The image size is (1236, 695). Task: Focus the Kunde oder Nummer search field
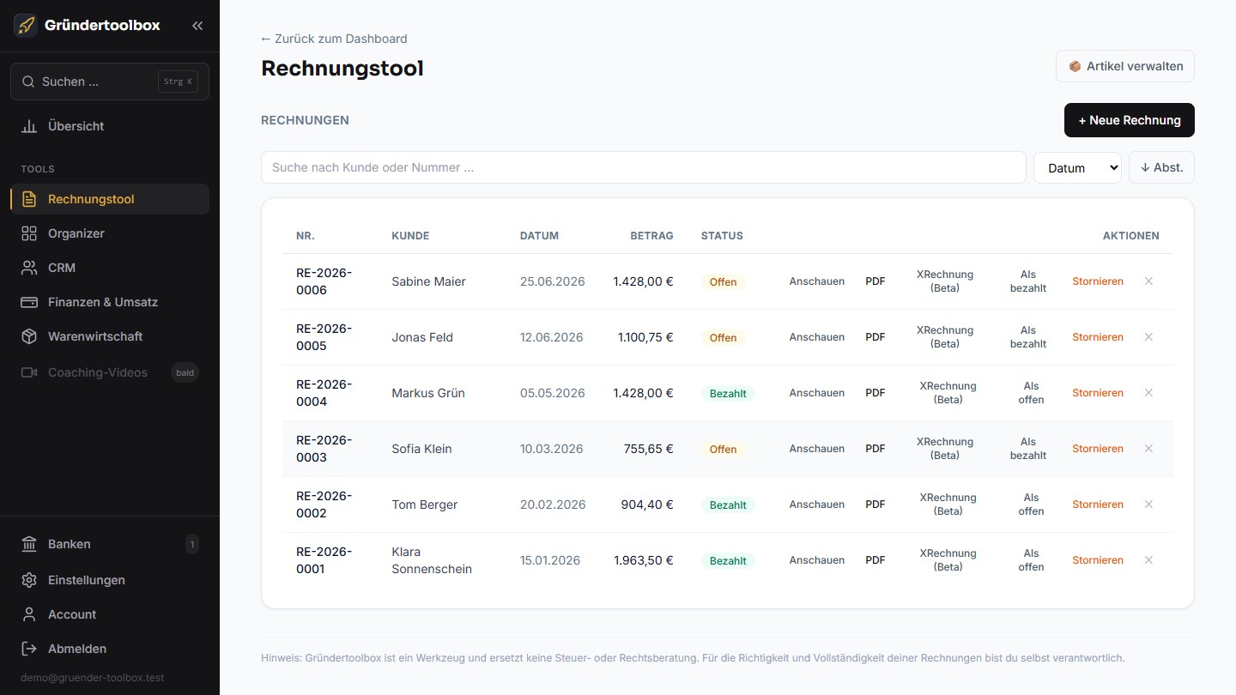coord(644,167)
